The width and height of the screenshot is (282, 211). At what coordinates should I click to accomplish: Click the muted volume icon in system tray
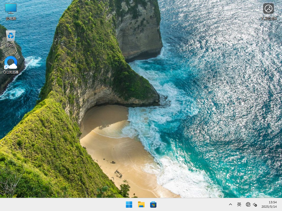point(255,204)
